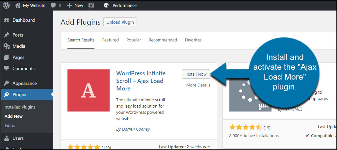This screenshot has width=337, height=150.
Task: Click the New content button text
Action: click(79, 6)
